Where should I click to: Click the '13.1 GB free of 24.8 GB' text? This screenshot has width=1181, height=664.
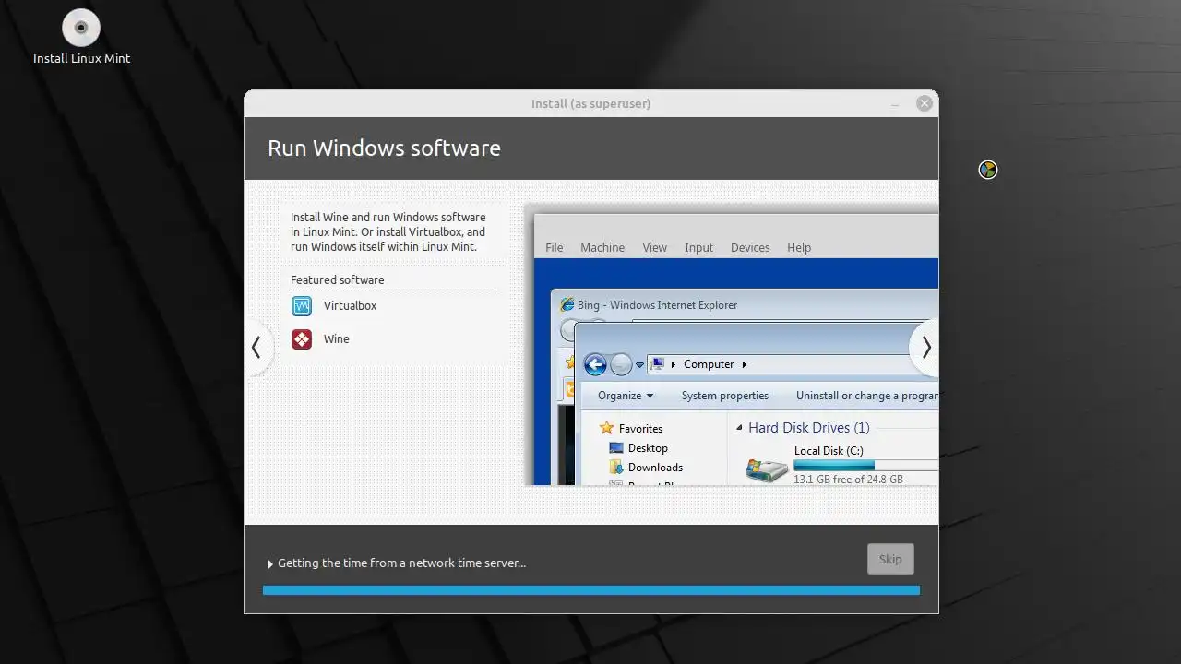[x=849, y=480]
